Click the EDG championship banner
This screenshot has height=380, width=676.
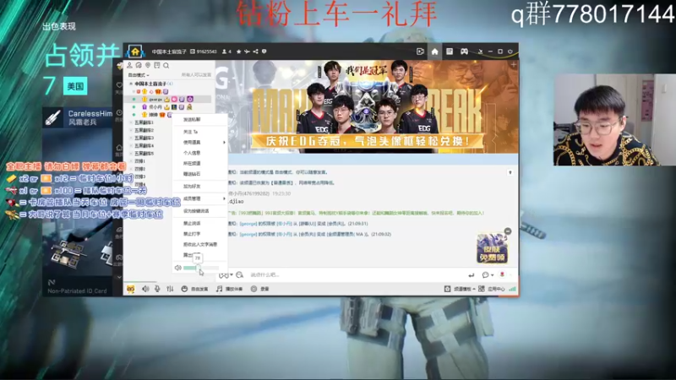pyautogui.click(x=367, y=106)
